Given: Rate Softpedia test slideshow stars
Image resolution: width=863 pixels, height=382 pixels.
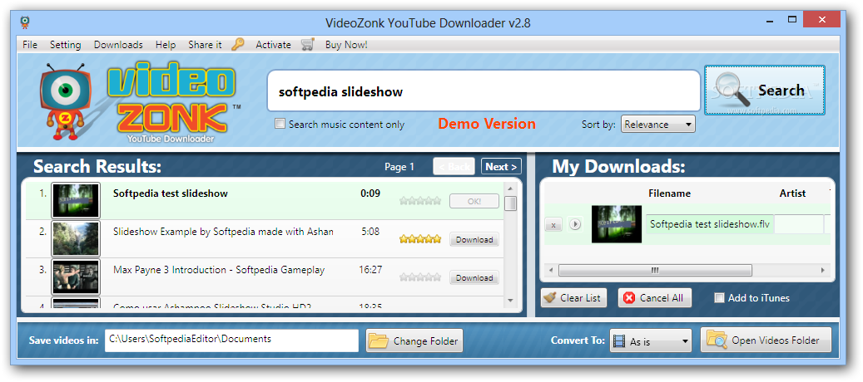Looking at the screenshot, I should (x=420, y=202).
